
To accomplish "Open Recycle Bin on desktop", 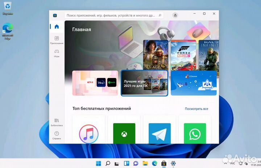I will [x=8, y=8].
